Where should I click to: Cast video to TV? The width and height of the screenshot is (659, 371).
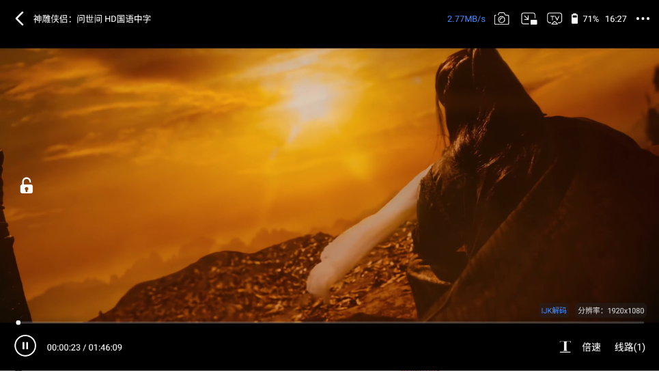(555, 18)
